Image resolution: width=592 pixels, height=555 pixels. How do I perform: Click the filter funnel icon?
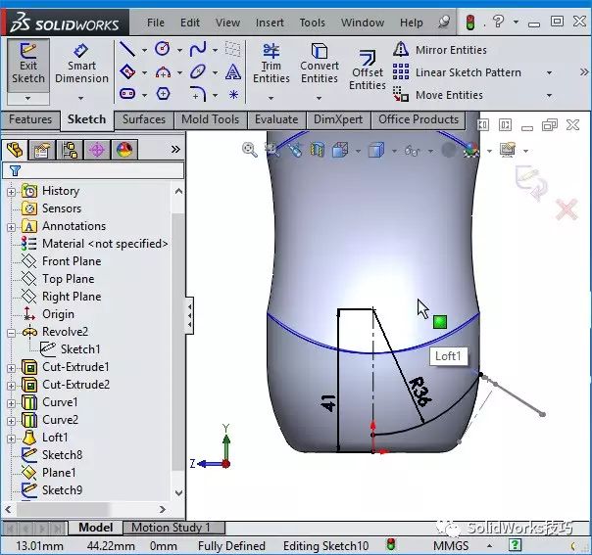pyautogui.click(x=15, y=170)
